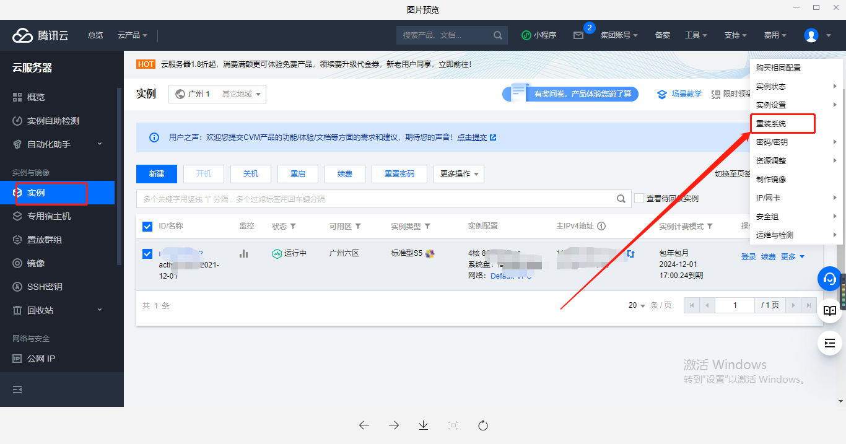Go to next image with right arrow
Image resolution: width=846 pixels, height=444 pixels.
point(394,425)
